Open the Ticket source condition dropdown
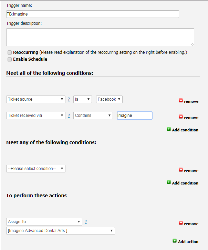 [36, 99]
